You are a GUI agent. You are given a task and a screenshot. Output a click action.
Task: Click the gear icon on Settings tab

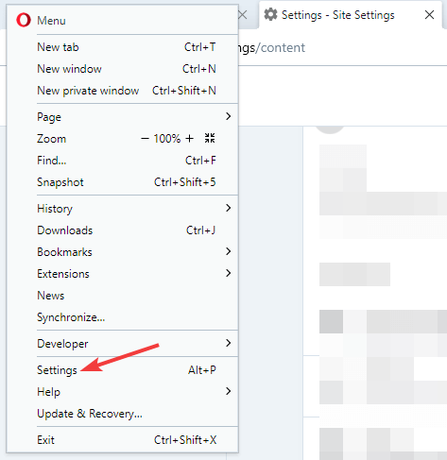[x=270, y=15]
